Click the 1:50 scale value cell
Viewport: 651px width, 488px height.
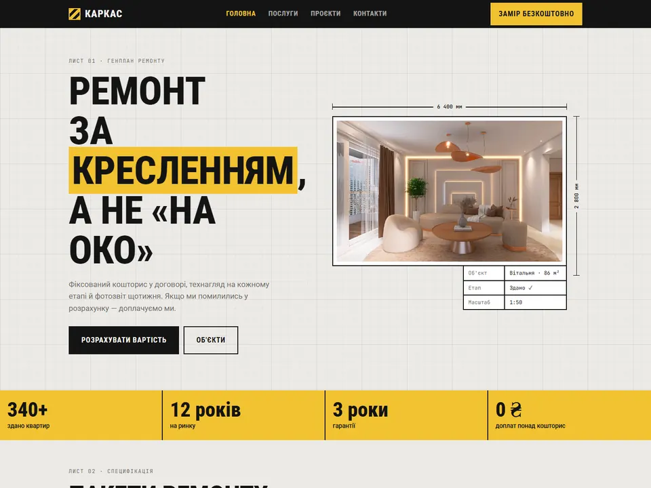point(535,302)
